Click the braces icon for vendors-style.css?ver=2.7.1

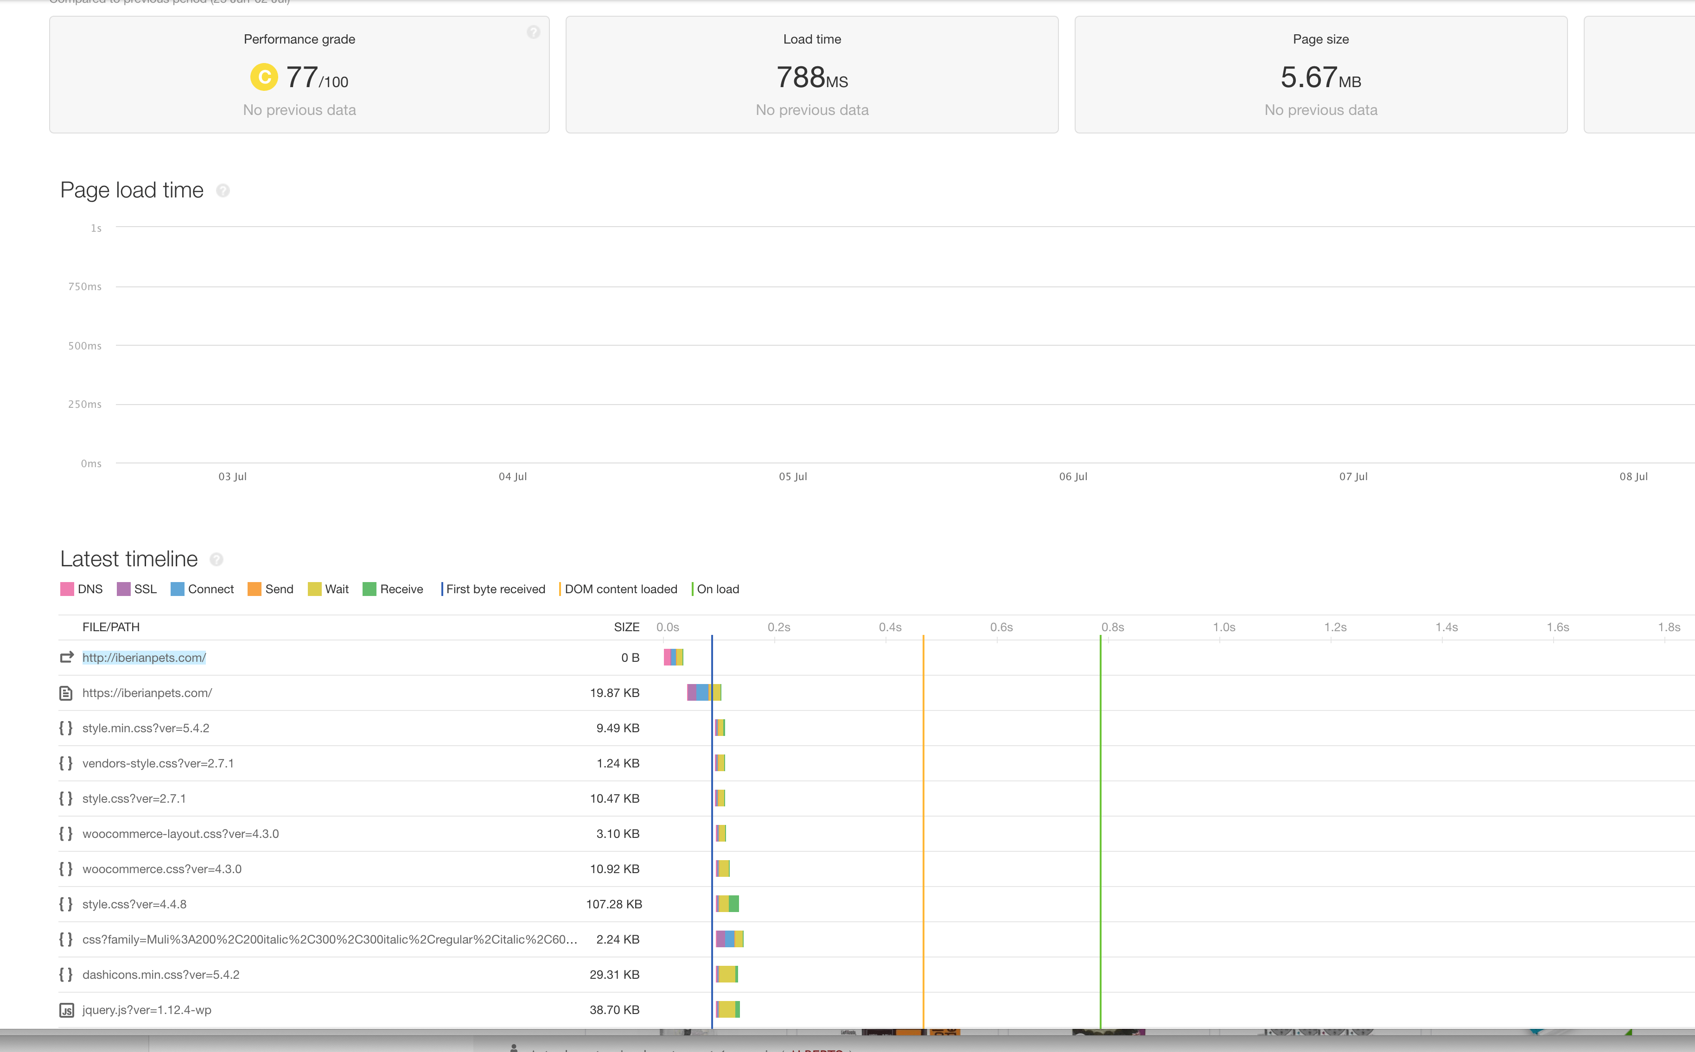coord(66,763)
